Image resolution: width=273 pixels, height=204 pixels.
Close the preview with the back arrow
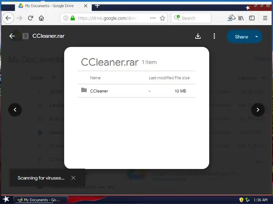pos(12,36)
